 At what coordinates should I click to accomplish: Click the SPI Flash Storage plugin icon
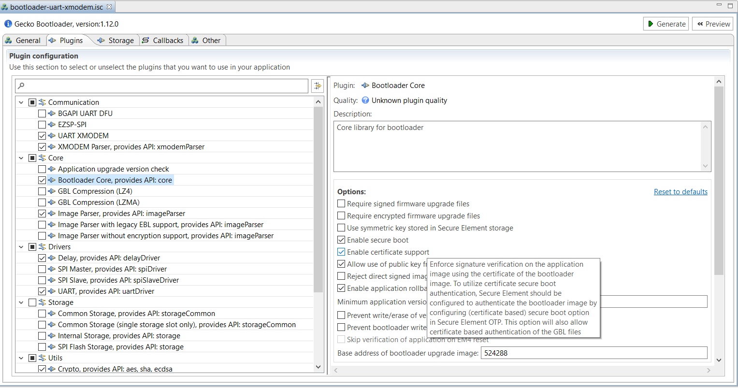click(x=52, y=347)
